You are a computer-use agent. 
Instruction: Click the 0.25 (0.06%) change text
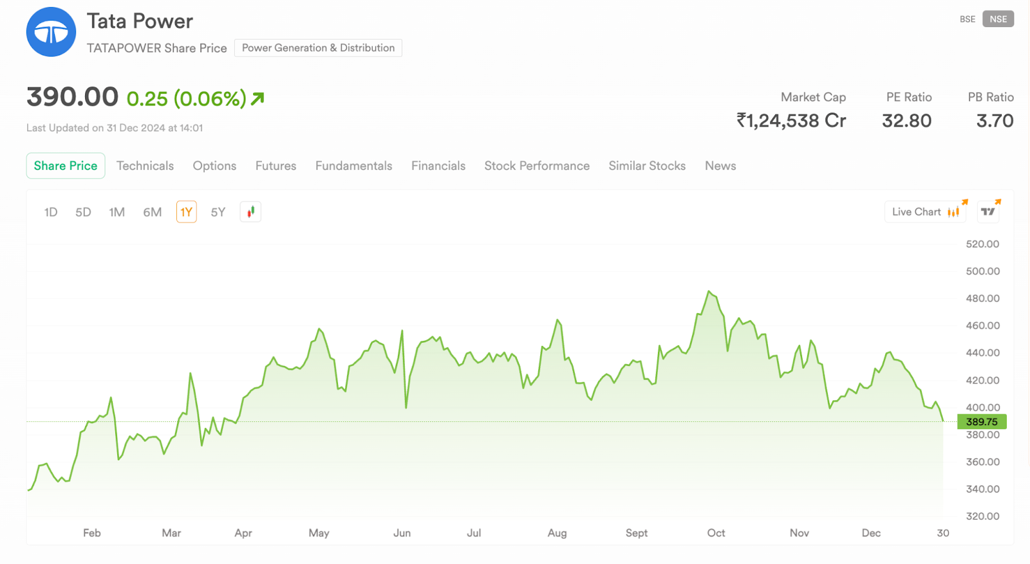point(186,98)
